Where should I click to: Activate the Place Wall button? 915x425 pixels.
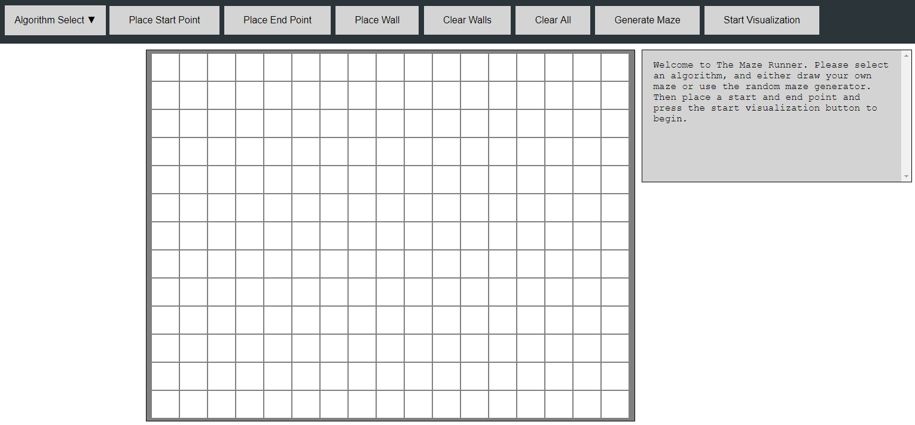[377, 20]
